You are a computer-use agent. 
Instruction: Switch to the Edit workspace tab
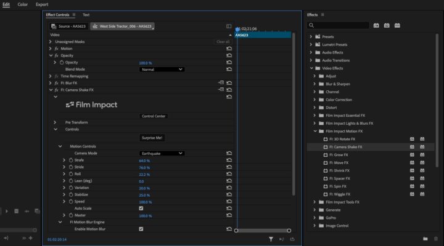[x=6, y=4]
